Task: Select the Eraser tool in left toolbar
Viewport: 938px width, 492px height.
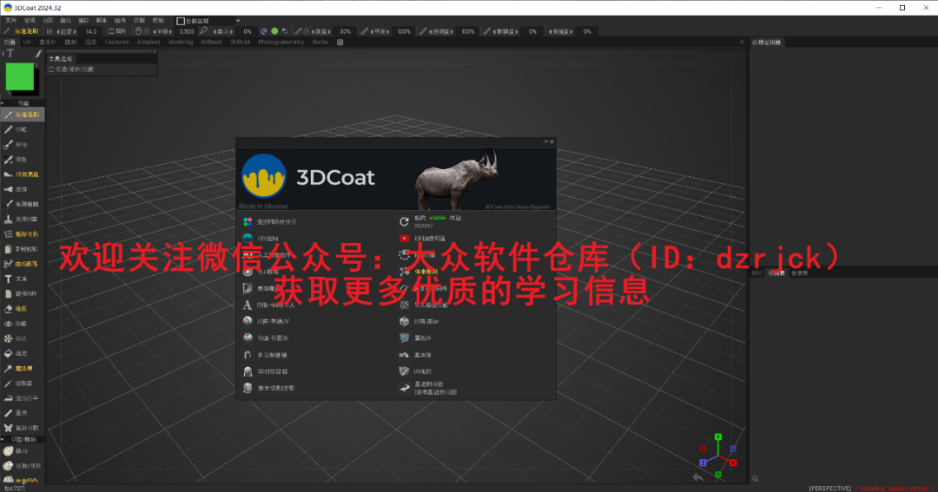Action: click(22, 308)
